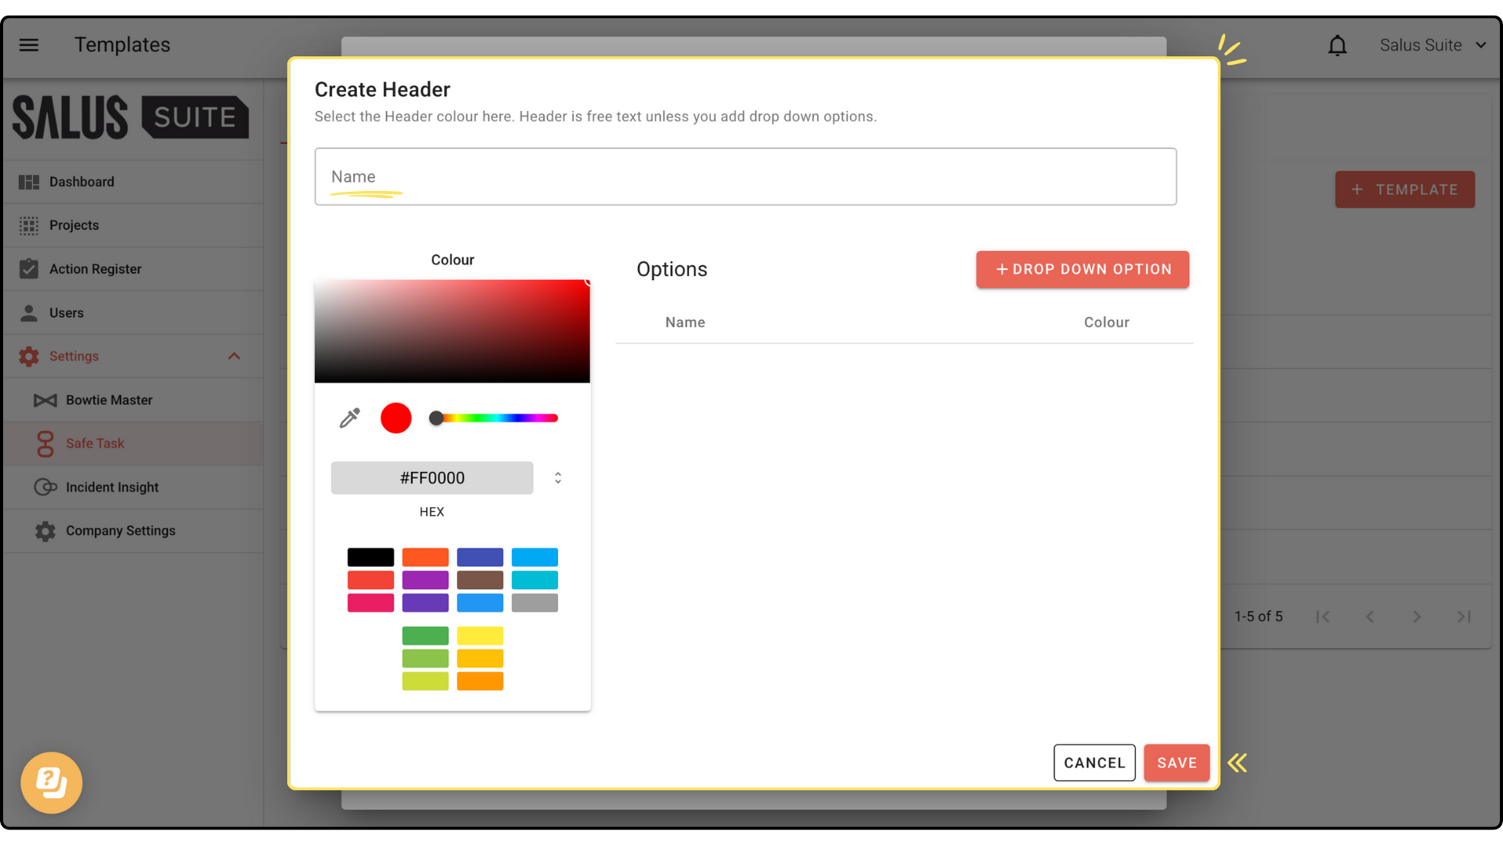Click the eyedropper colour picker icon
Viewport: 1503px width, 845px height.
click(349, 418)
